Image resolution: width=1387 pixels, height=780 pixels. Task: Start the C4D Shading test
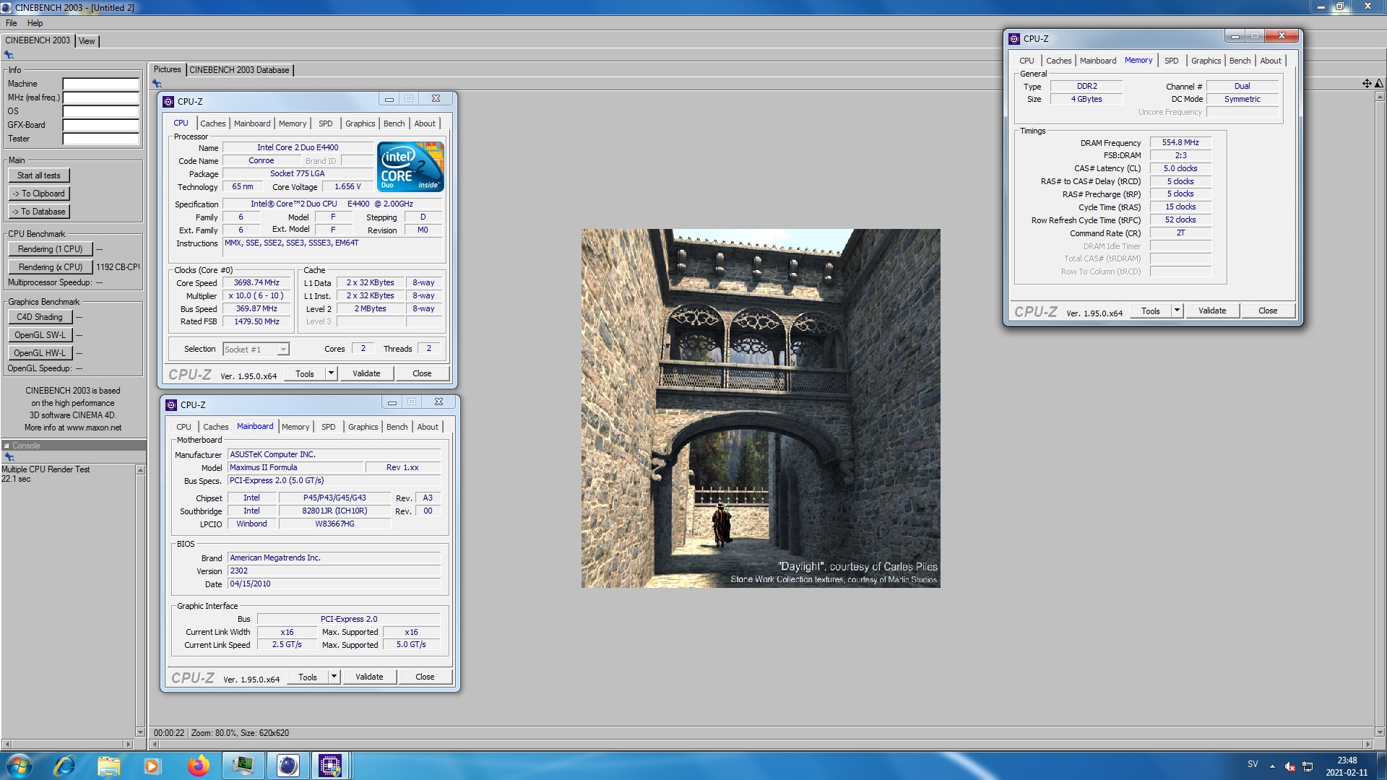tap(40, 317)
